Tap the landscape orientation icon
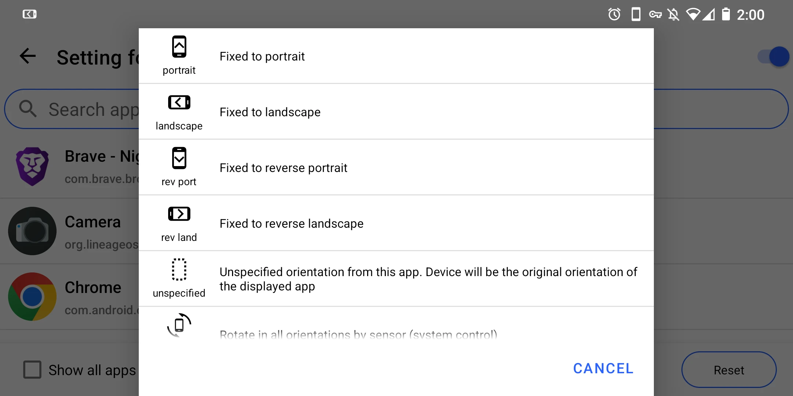This screenshot has height=396, width=793. tap(179, 102)
